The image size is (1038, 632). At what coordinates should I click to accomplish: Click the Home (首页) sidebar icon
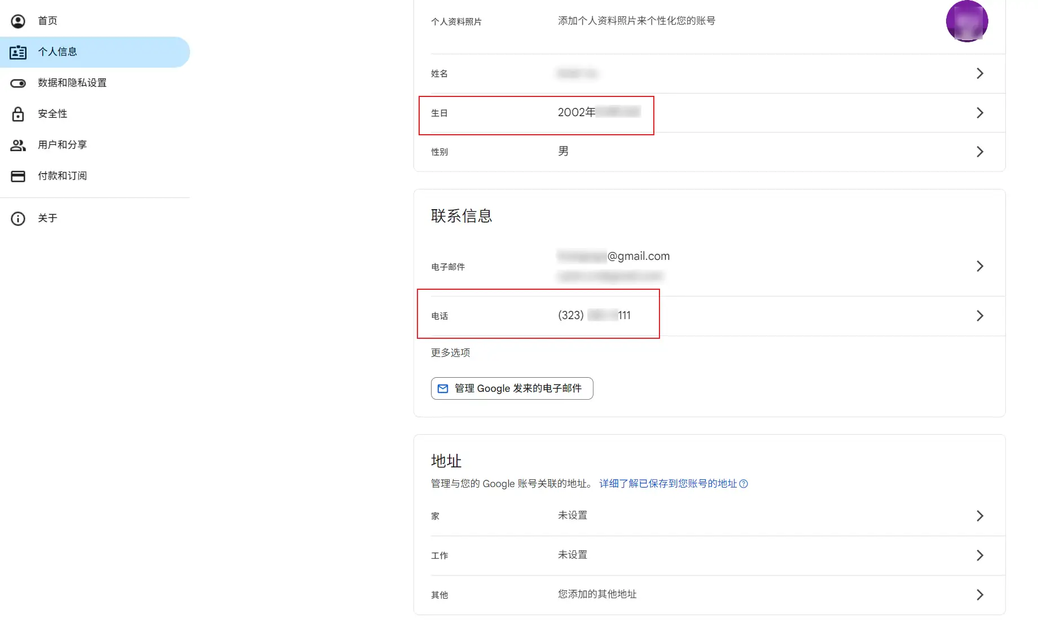pos(18,21)
